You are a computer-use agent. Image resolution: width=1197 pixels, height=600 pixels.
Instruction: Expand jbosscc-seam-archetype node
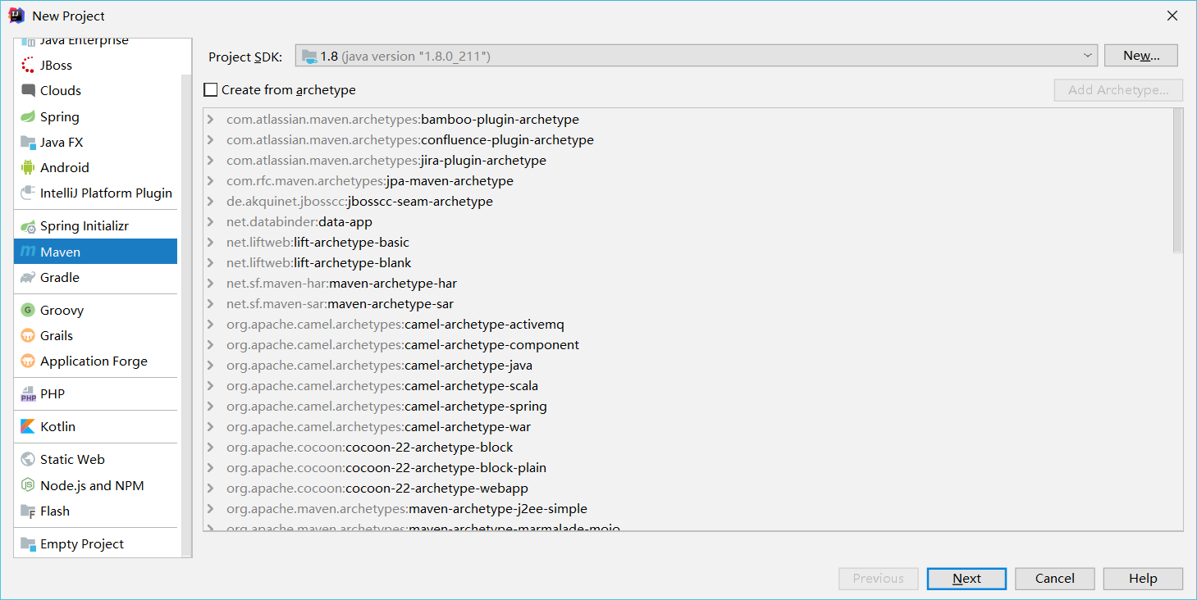tap(211, 202)
